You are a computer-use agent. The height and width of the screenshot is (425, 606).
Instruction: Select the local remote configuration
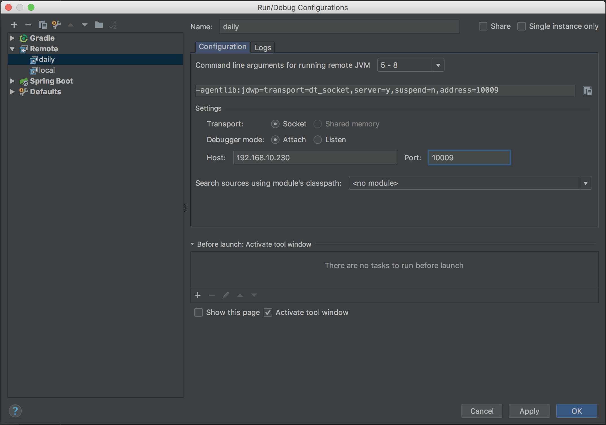pyautogui.click(x=47, y=70)
